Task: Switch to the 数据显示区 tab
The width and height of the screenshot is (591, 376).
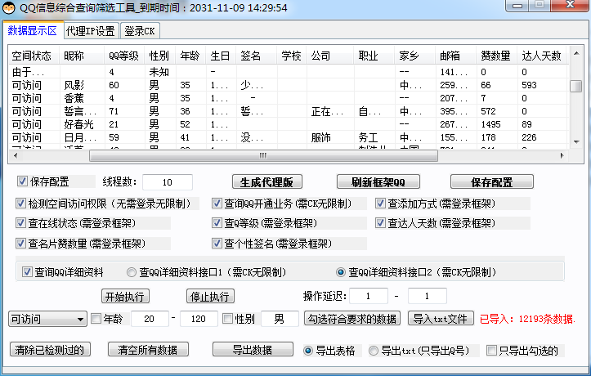Action: [x=33, y=30]
